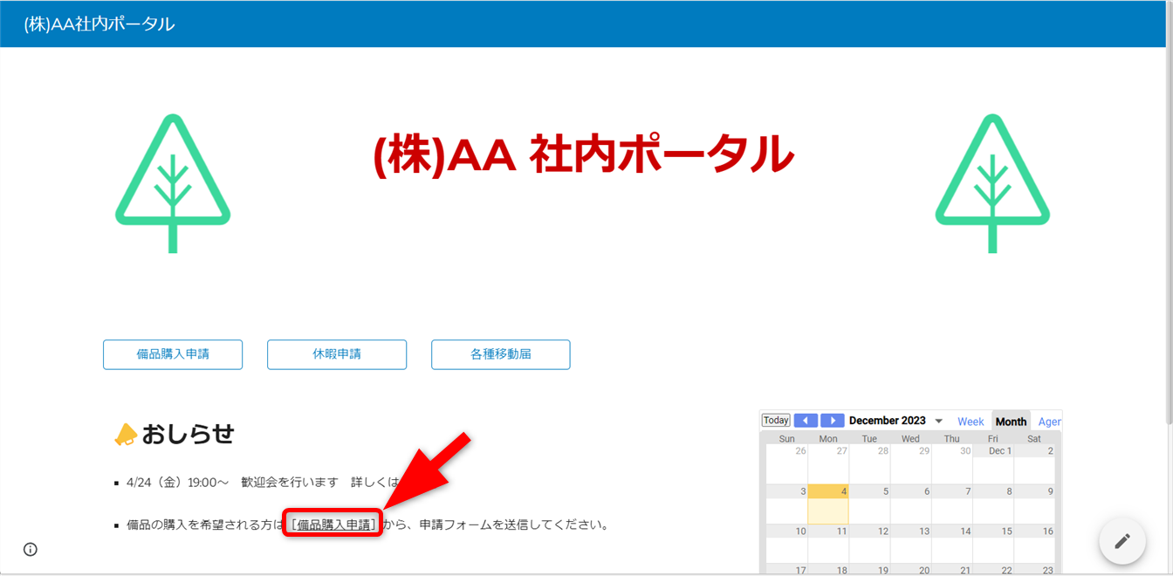Click the right green tree logo
1173x576 pixels.
[x=992, y=182]
